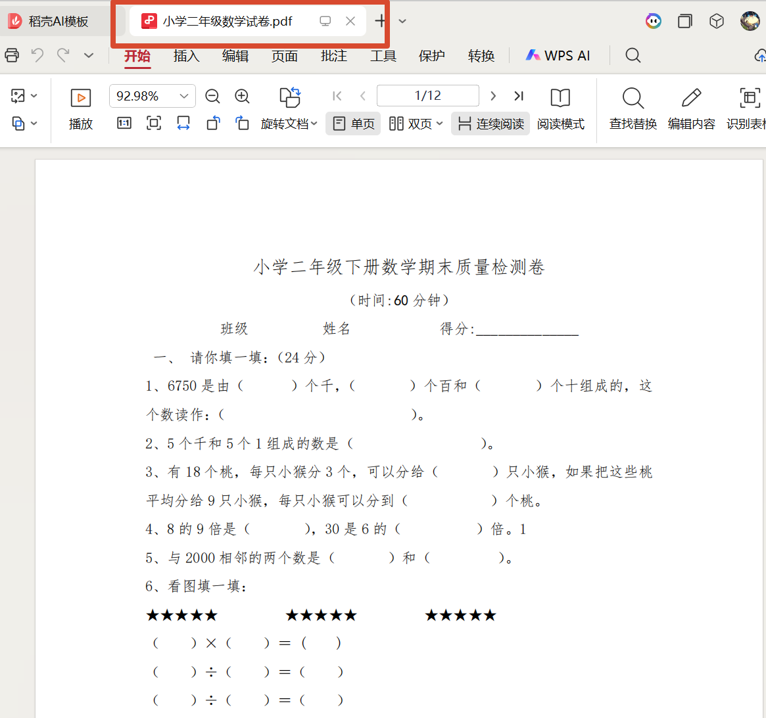The height and width of the screenshot is (718, 766).
Task: Rotate page clockwise icon
Action: click(x=243, y=123)
